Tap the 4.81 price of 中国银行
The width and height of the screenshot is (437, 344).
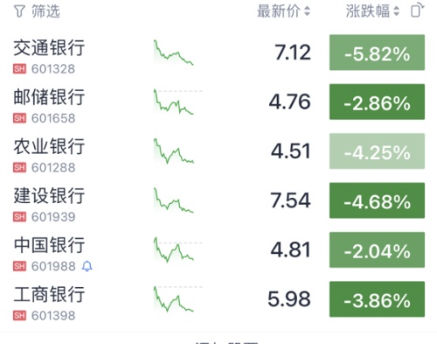(x=290, y=250)
